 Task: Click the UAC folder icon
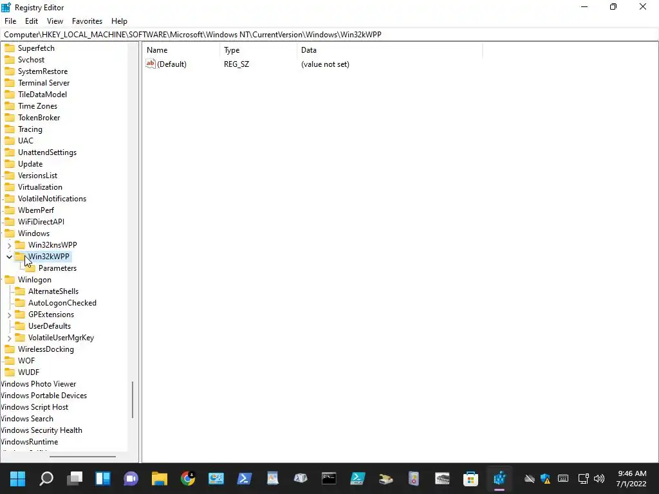click(9, 141)
